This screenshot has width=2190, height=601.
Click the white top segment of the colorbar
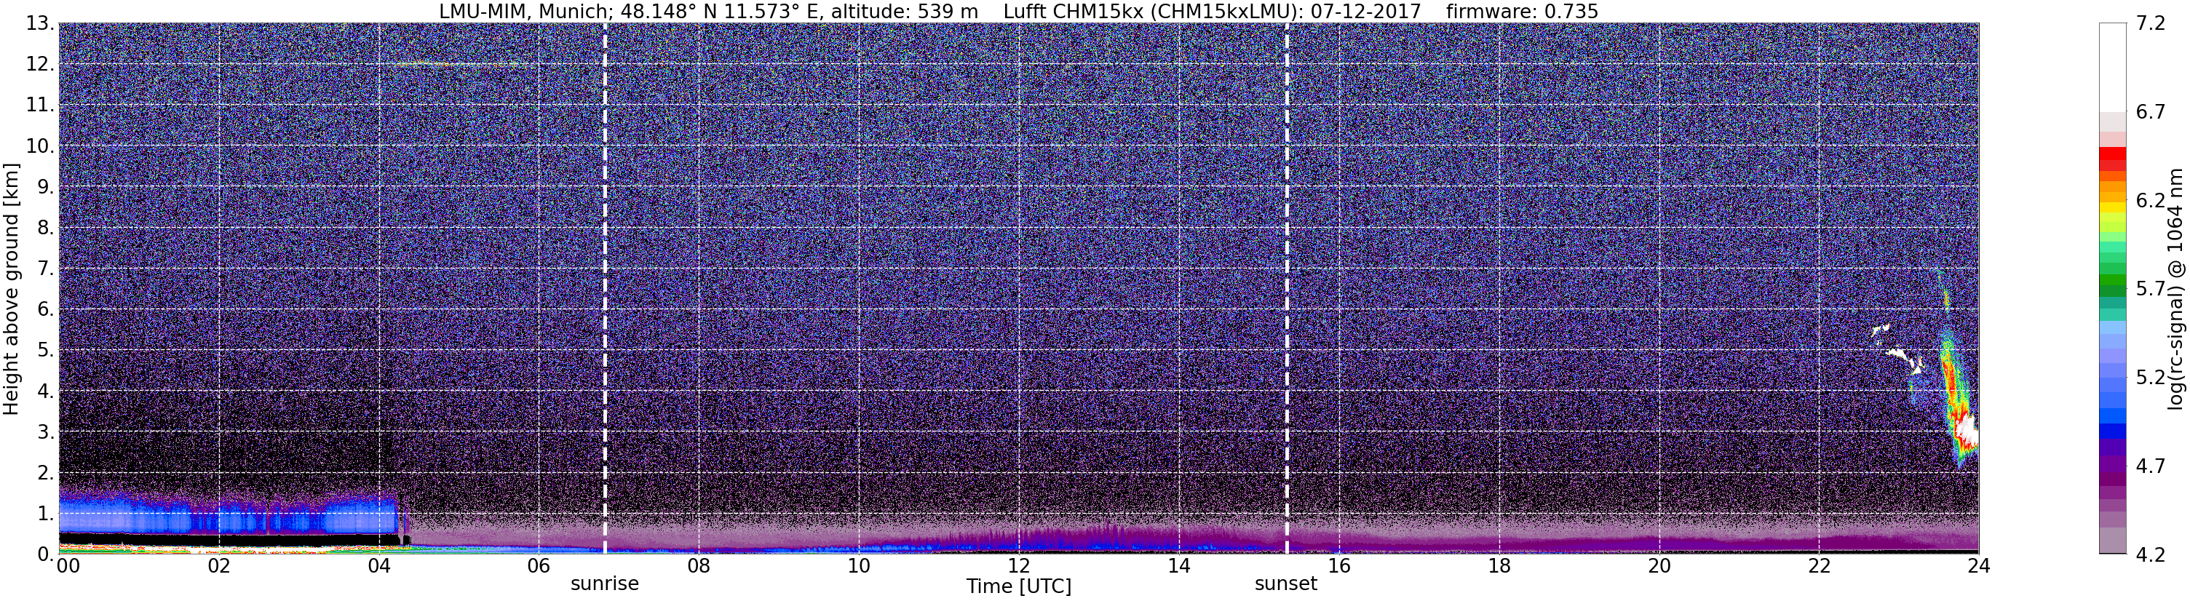[2112, 68]
